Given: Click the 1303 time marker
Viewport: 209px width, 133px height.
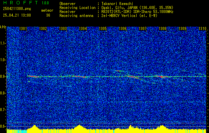Looking at the screenshot, I should [x=63, y=29].
